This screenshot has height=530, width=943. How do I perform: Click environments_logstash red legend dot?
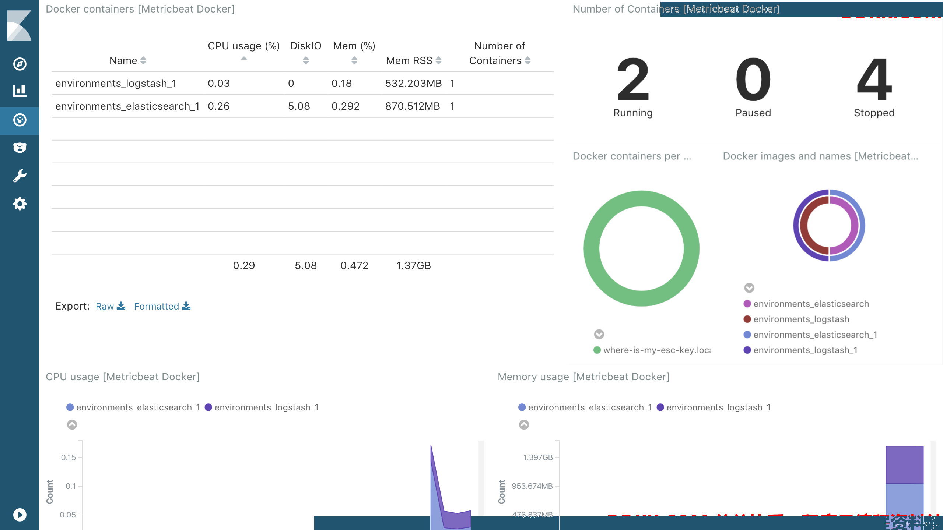pyautogui.click(x=747, y=319)
